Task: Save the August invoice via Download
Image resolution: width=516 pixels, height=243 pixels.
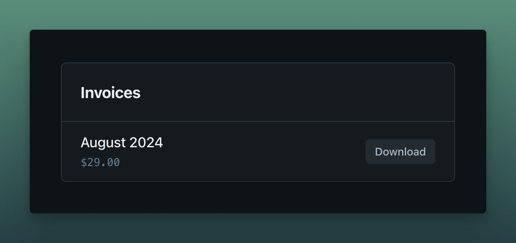Action: tap(400, 152)
